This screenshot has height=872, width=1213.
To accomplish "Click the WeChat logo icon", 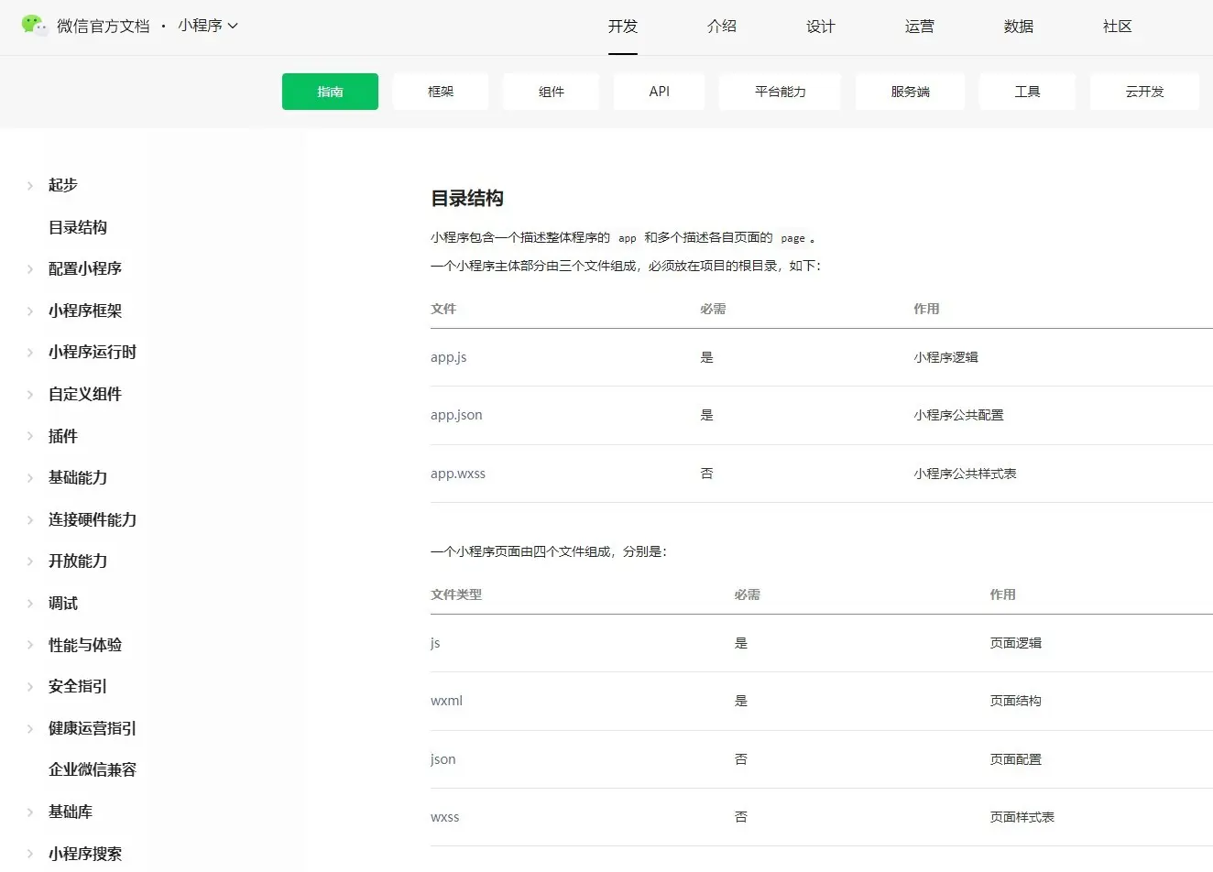I will coord(34,25).
